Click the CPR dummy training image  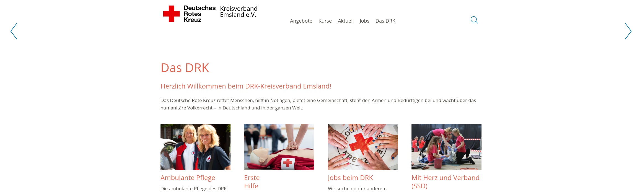pos(279,147)
